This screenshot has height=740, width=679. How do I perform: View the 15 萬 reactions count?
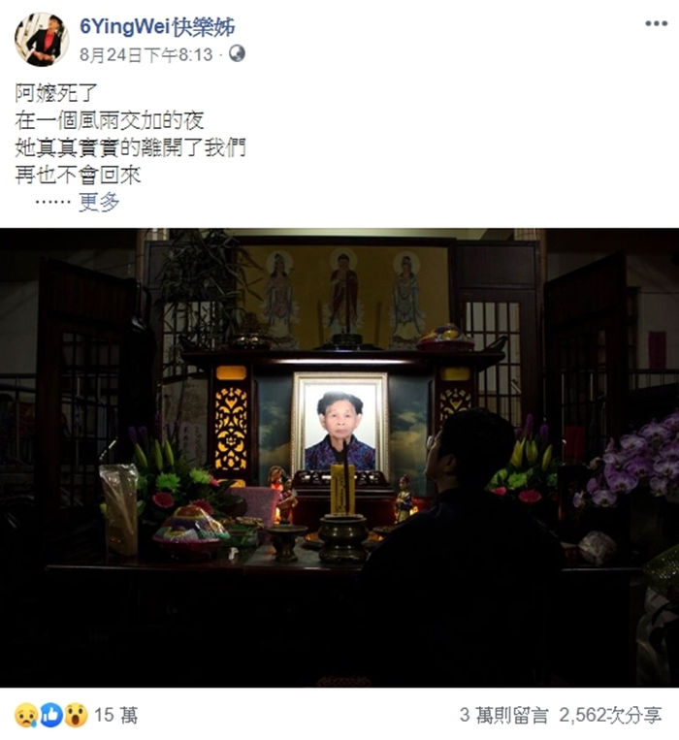pos(116,715)
